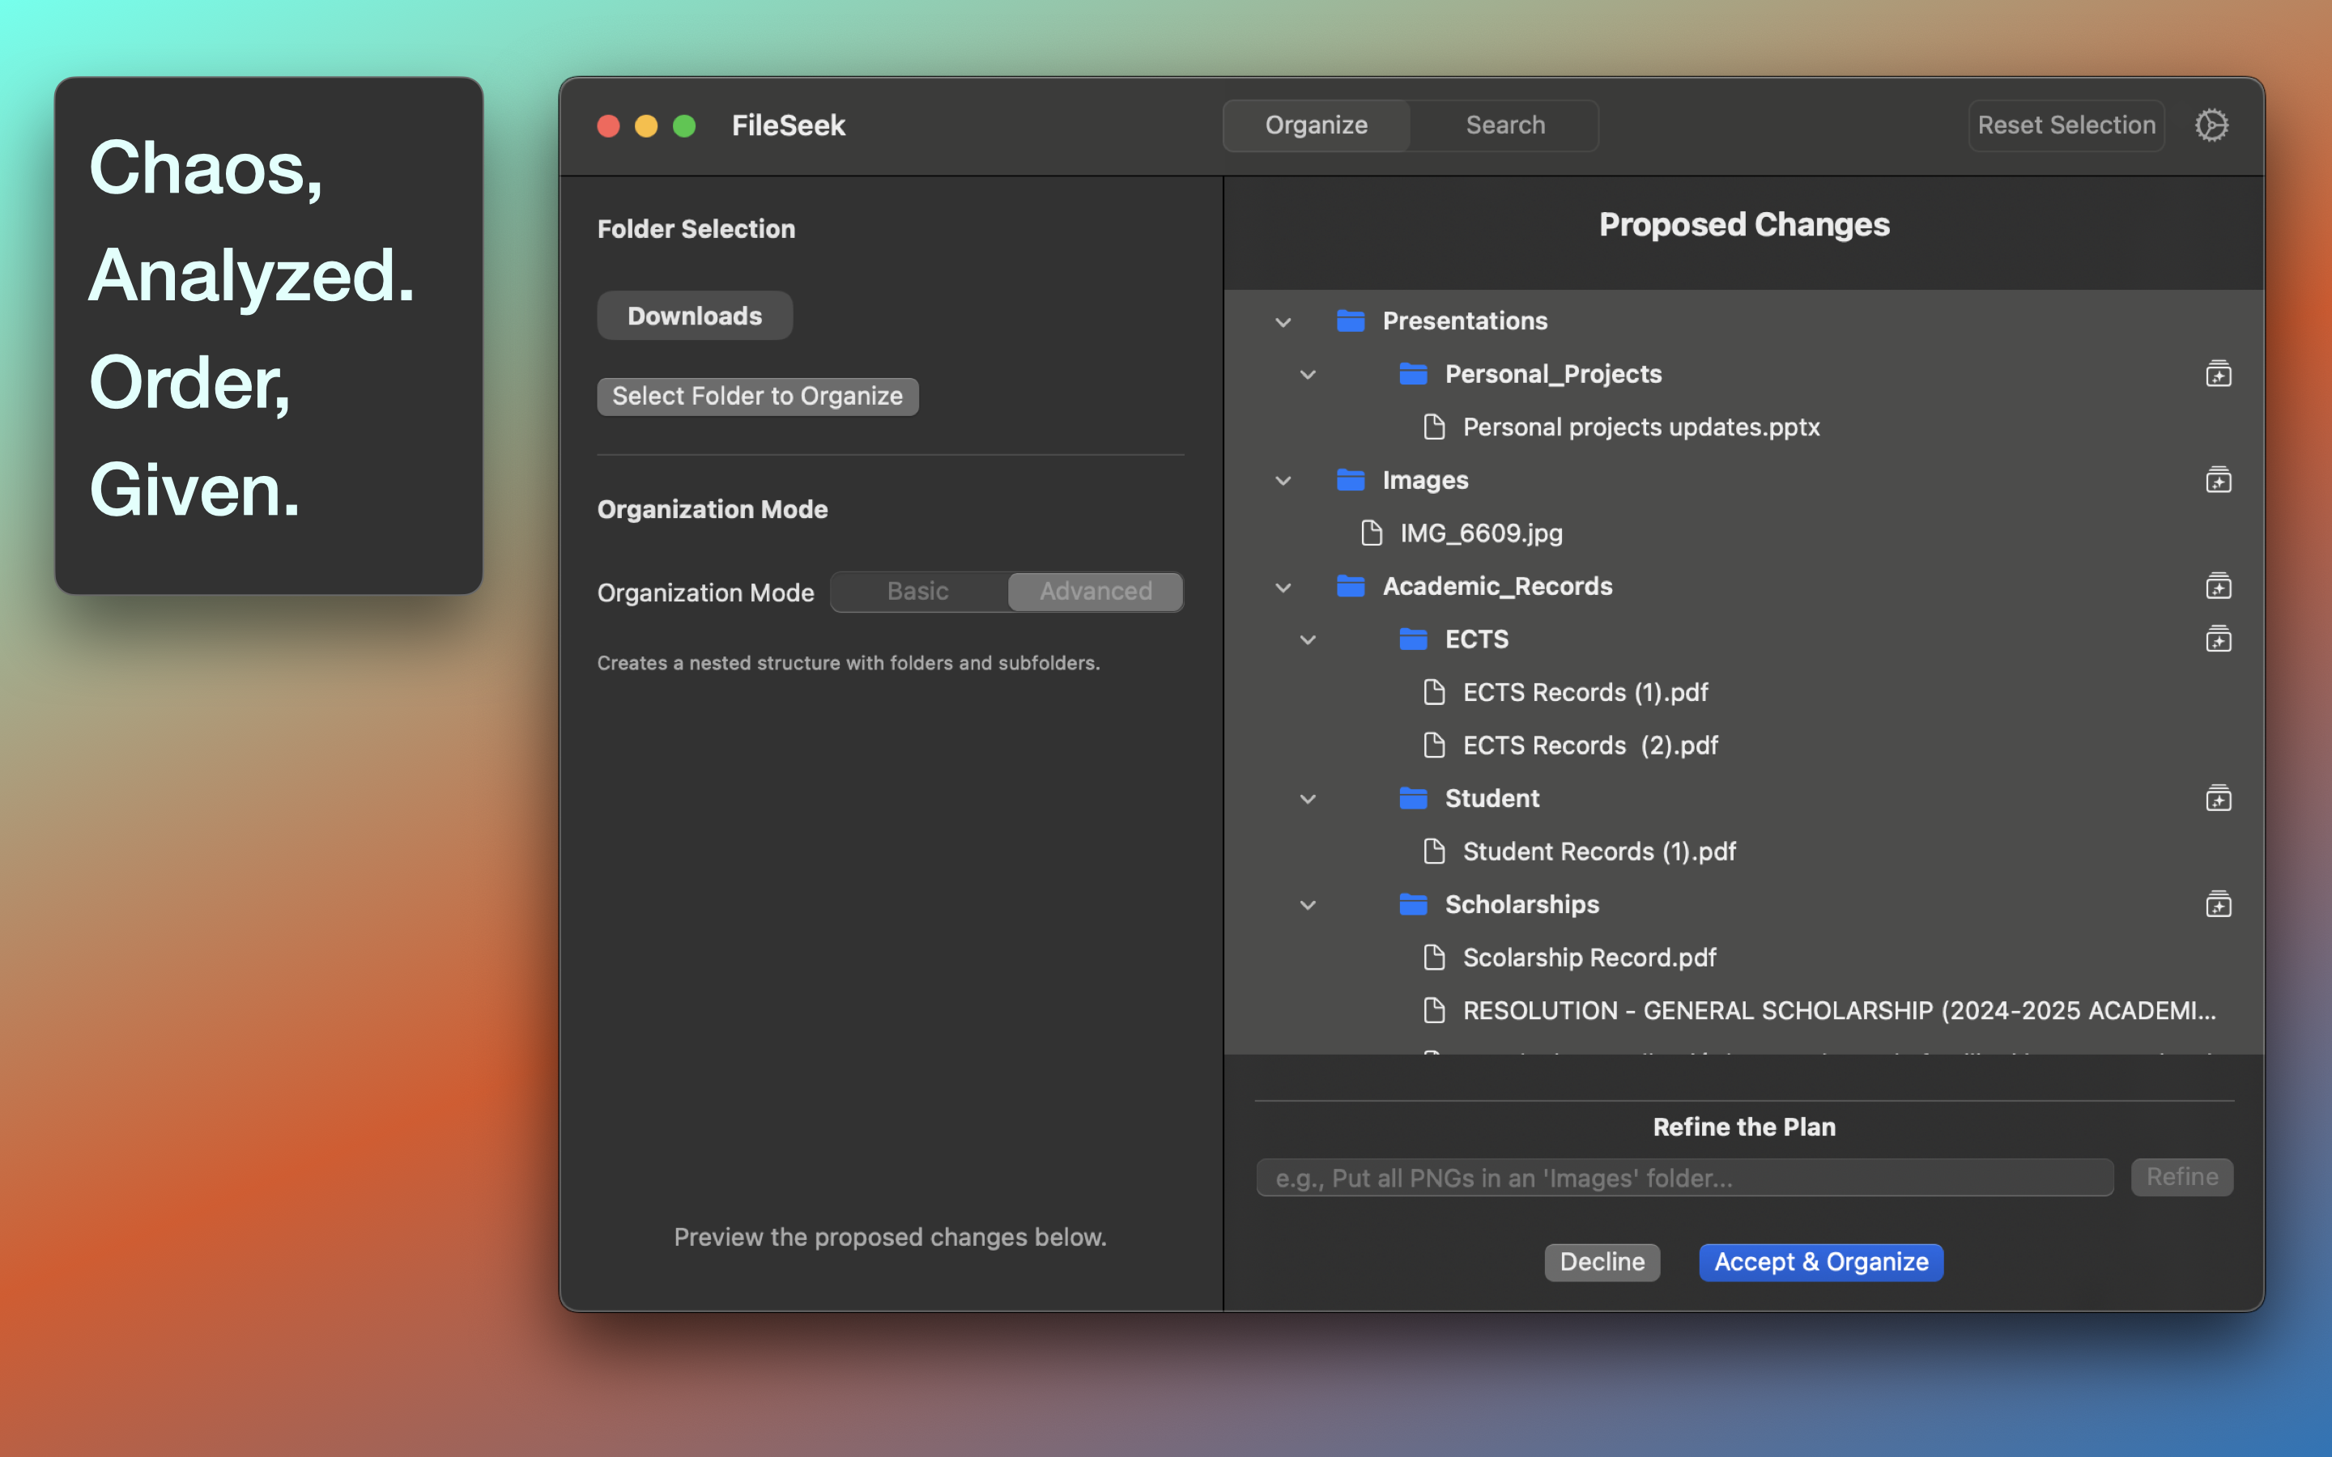Click the Presentations folder name

coord(1465,321)
